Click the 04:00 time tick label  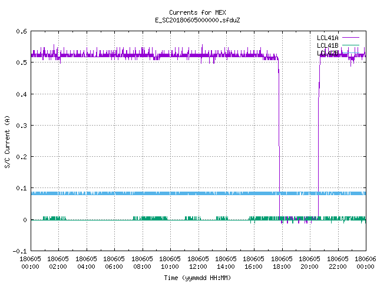tap(86, 266)
